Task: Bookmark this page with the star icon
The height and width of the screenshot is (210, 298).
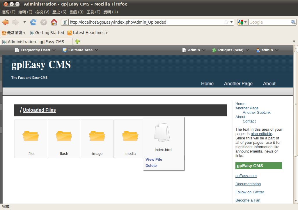Action: (x=226, y=22)
